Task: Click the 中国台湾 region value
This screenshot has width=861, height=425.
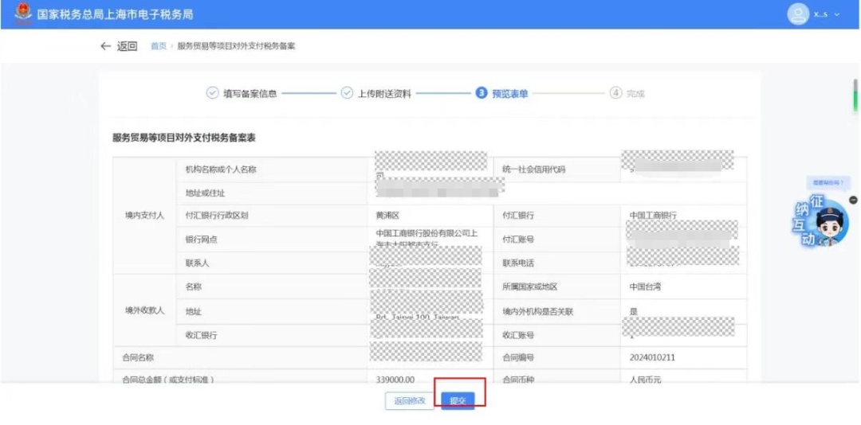Action: click(x=645, y=287)
